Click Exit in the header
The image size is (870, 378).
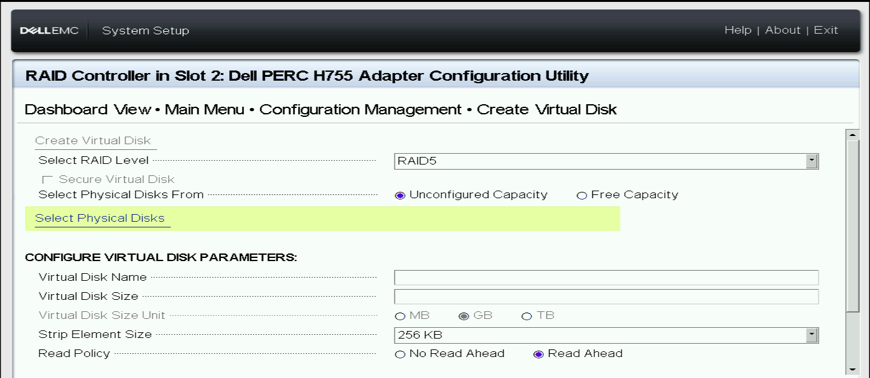[x=826, y=30]
